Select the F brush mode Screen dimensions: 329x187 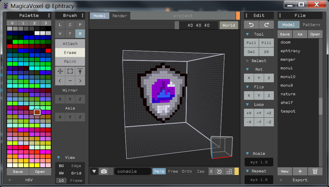(x=70, y=34)
